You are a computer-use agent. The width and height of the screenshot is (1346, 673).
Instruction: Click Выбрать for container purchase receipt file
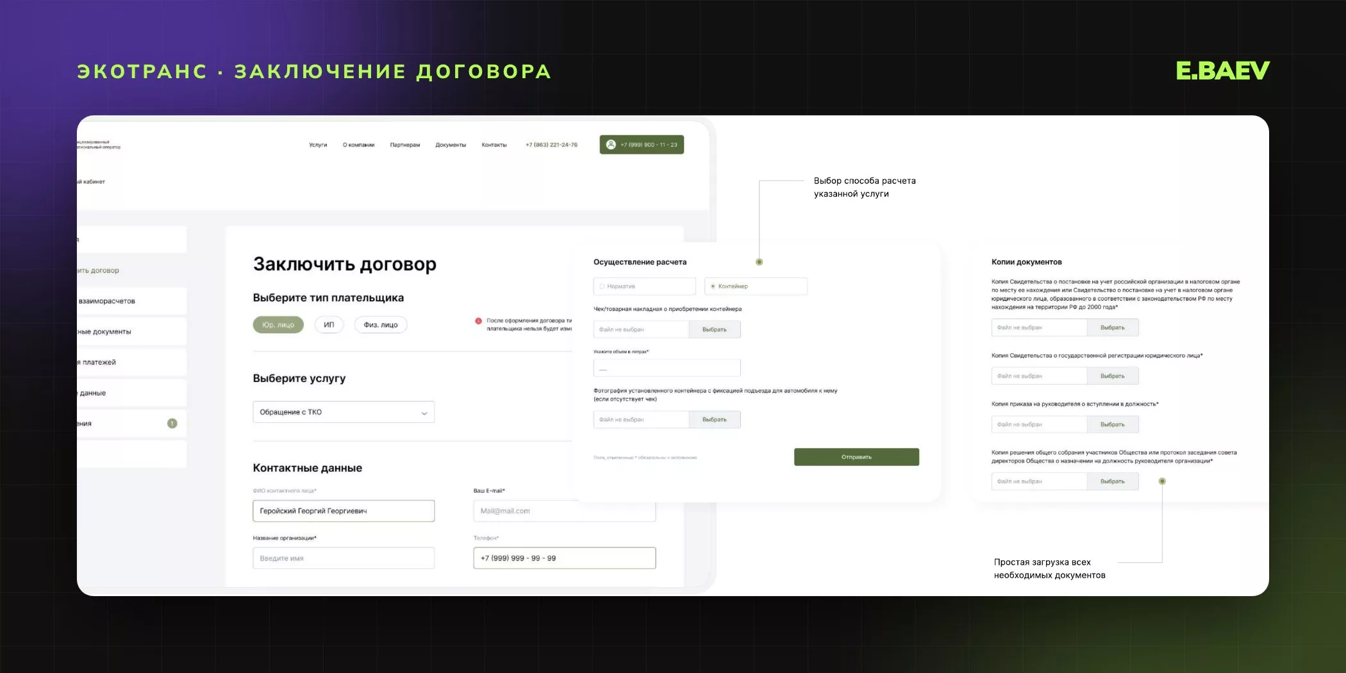[715, 329]
